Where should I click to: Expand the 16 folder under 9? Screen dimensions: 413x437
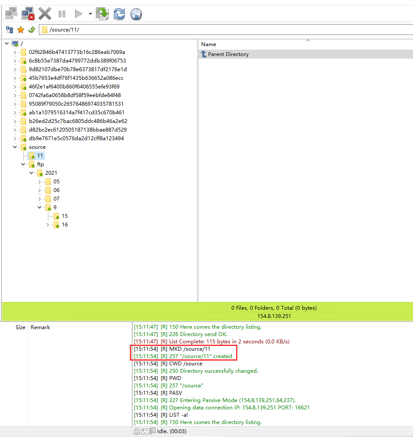click(48, 225)
